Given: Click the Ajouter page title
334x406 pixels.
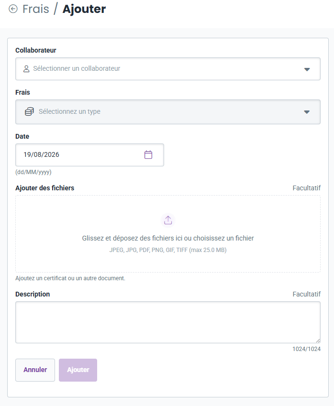Looking at the screenshot, I should pos(84,9).
